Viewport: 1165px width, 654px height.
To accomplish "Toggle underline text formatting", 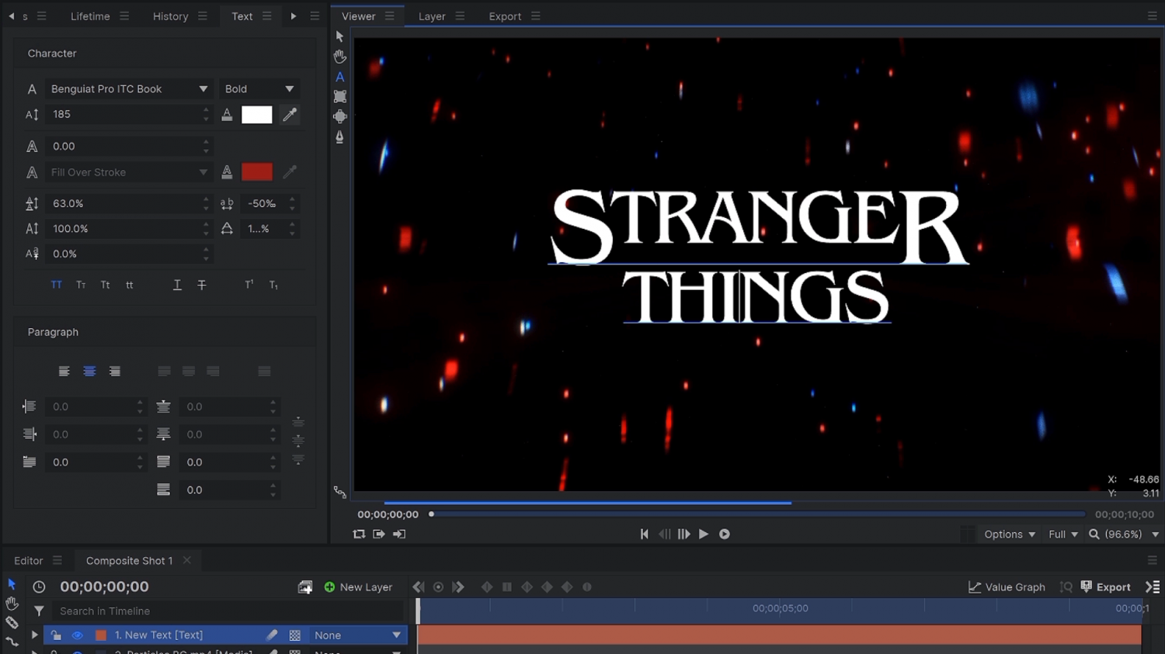I will pyautogui.click(x=177, y=285).
